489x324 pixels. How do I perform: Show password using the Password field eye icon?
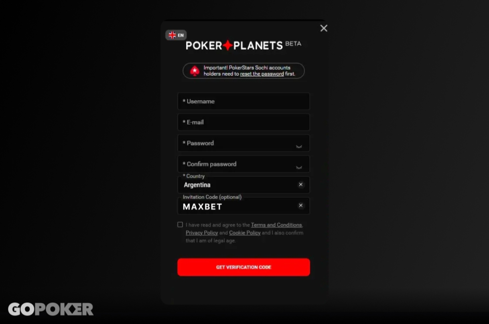tap(299, 146)
